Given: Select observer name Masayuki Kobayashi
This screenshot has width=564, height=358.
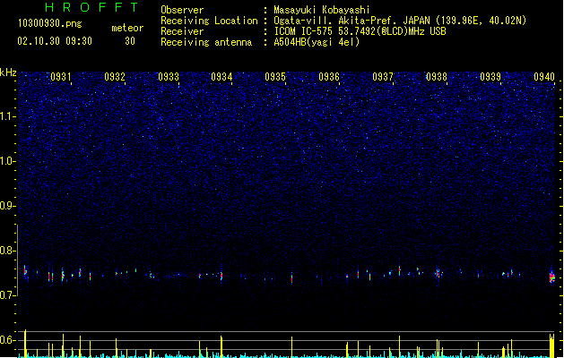Looking at the screenshot, I should [x=322, y=10].
